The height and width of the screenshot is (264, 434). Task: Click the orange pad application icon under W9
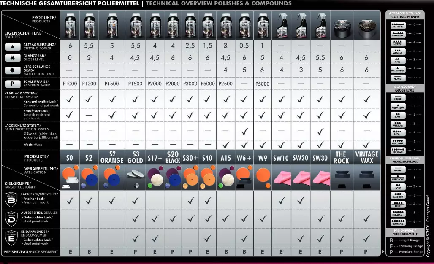click(263, 175)
